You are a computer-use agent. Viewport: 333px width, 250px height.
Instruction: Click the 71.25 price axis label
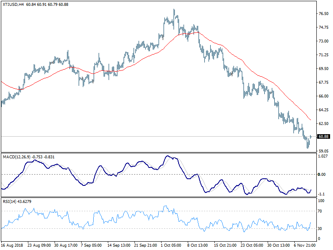(x=323, y=55)
